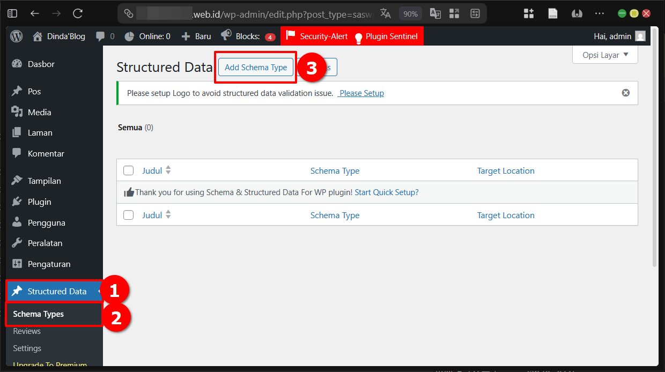Check the select-all box in the header row
The width and height of the screenshot is (665, 372).
click(128, 170)
